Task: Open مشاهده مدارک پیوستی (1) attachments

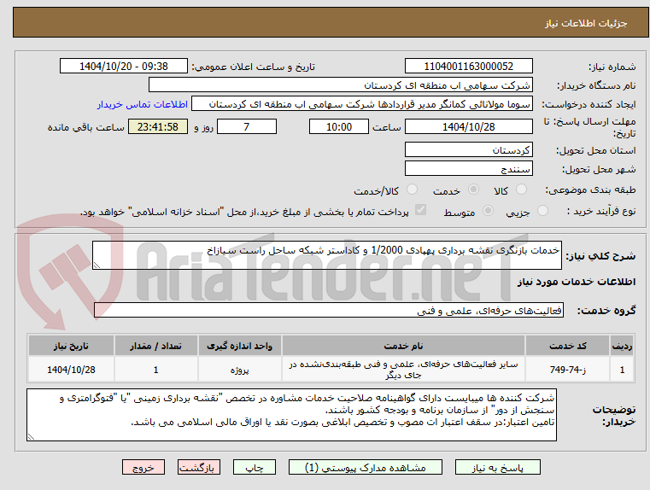Action: pos(366,468)
